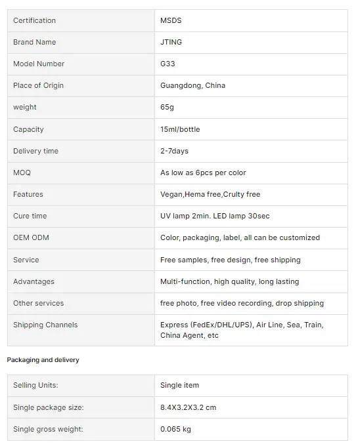Select the weight value 65g
Viewport: 358px width, 448px height.
coord(167,107)
